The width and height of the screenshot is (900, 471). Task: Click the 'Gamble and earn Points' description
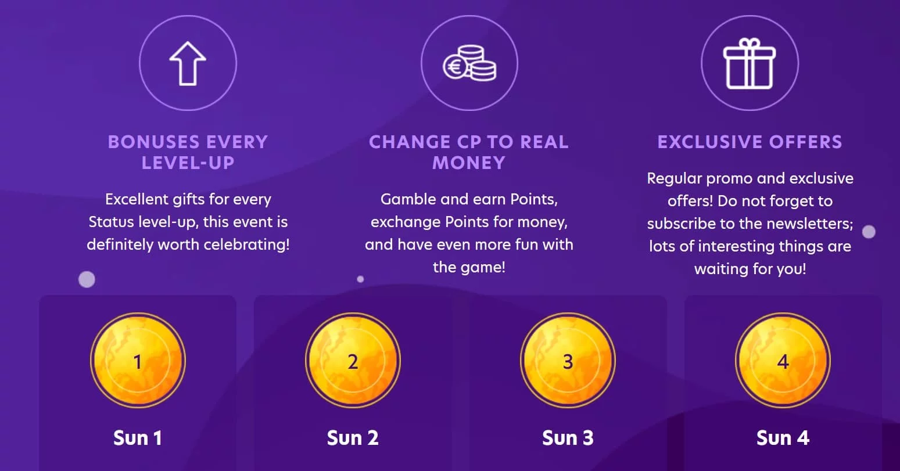coord(469,233)
